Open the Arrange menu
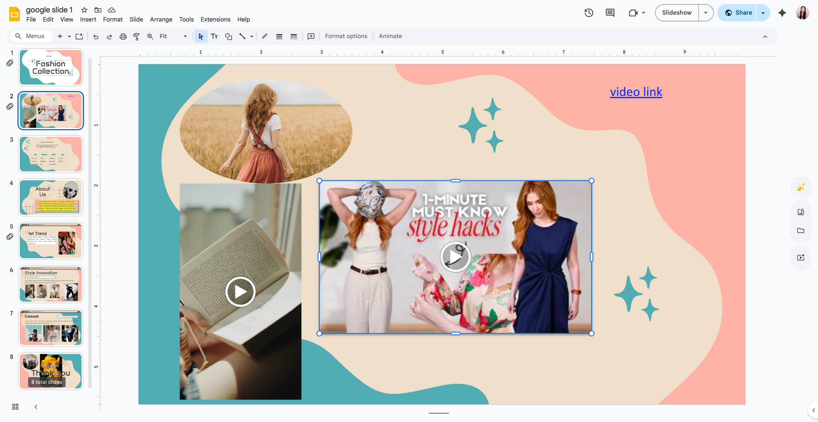 click(161, 19)
